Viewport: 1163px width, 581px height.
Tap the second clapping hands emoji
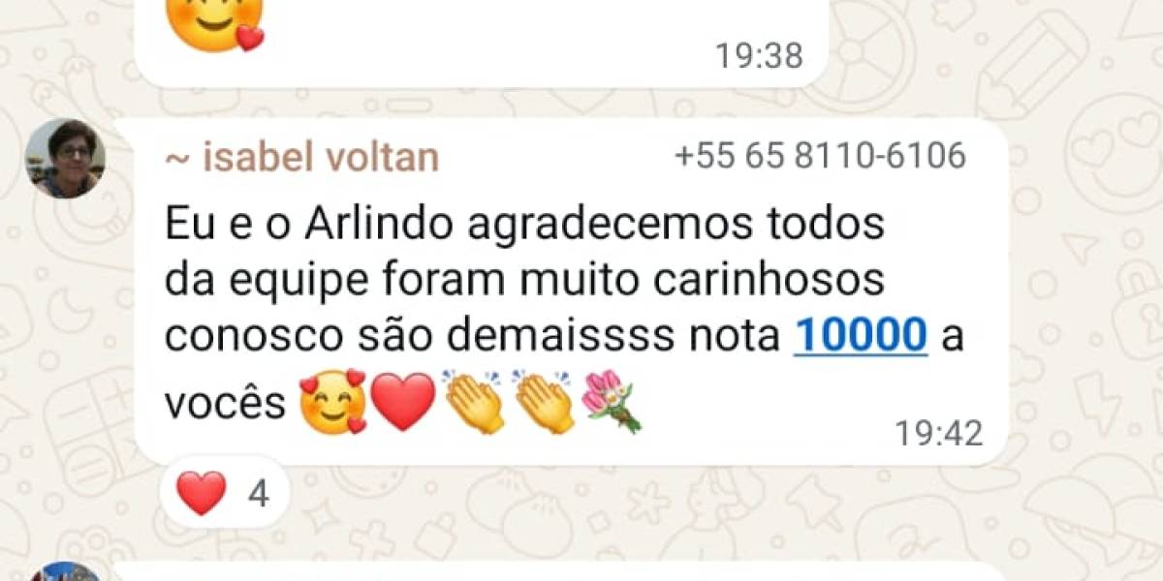545,401
